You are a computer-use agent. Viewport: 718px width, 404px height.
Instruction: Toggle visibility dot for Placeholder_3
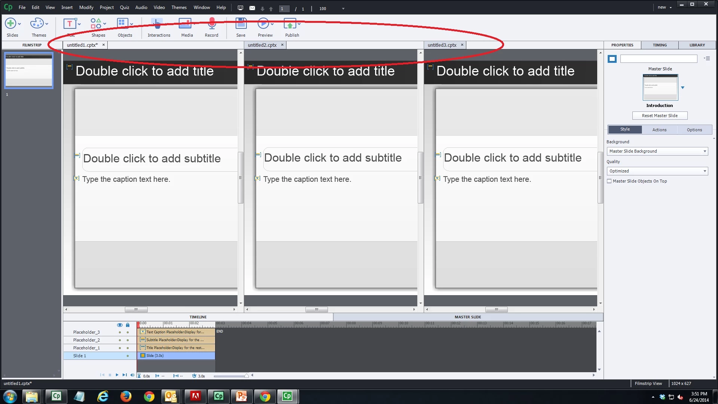coord(120,332)
